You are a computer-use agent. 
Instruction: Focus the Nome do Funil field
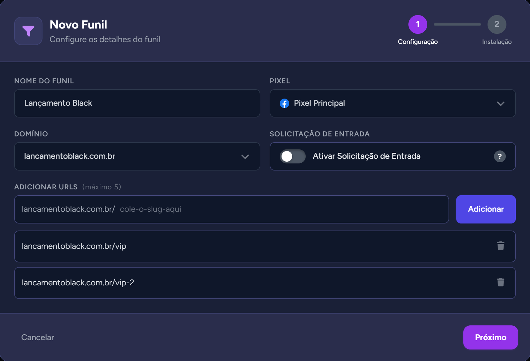tap(137, 103)
